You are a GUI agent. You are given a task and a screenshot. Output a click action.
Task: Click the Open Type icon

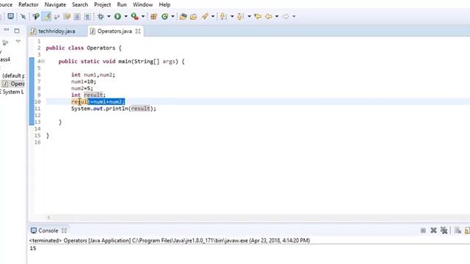[x=183, y=16]
